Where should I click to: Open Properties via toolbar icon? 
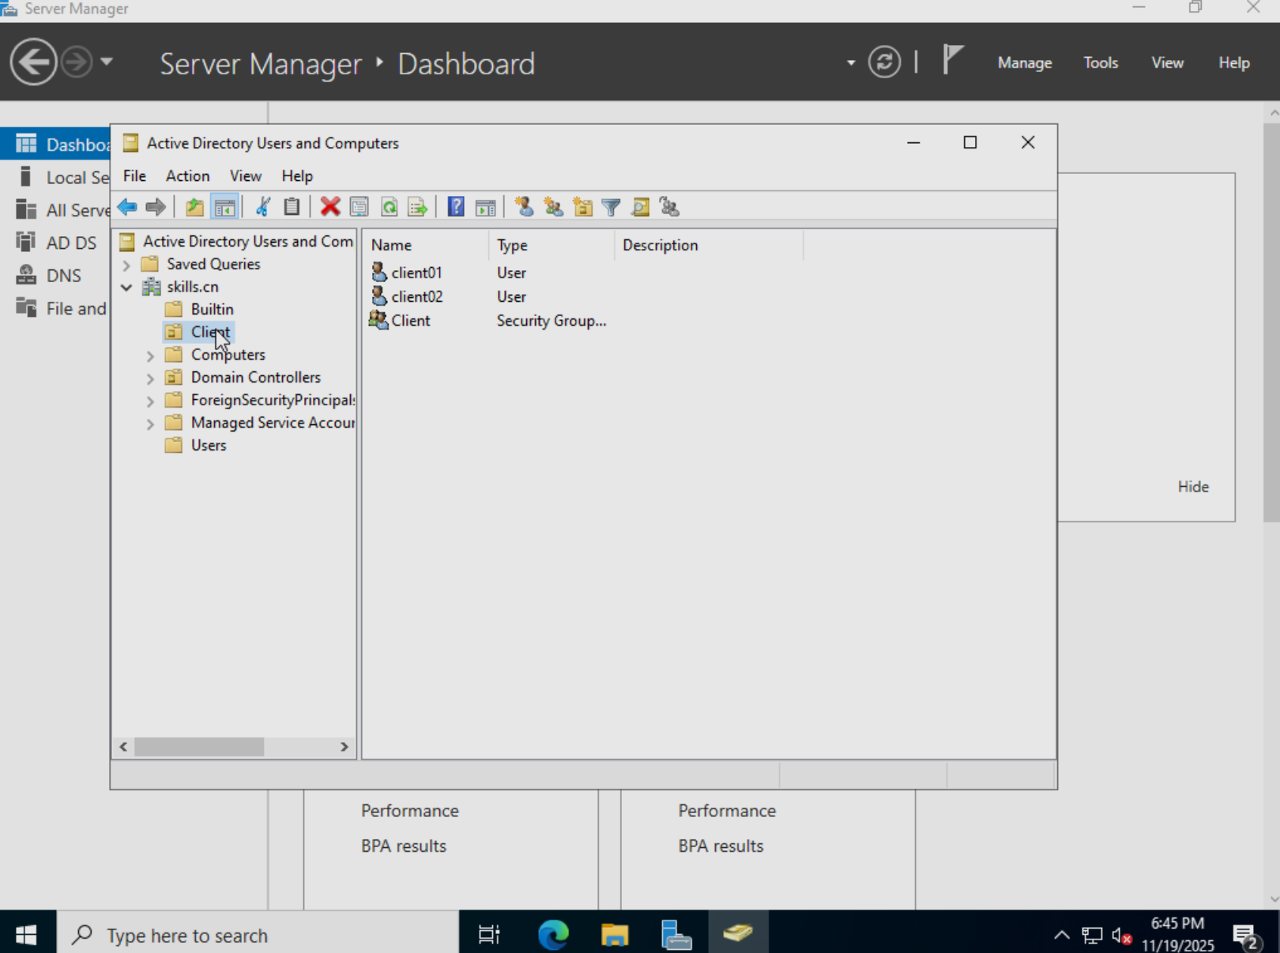(360, 207)
